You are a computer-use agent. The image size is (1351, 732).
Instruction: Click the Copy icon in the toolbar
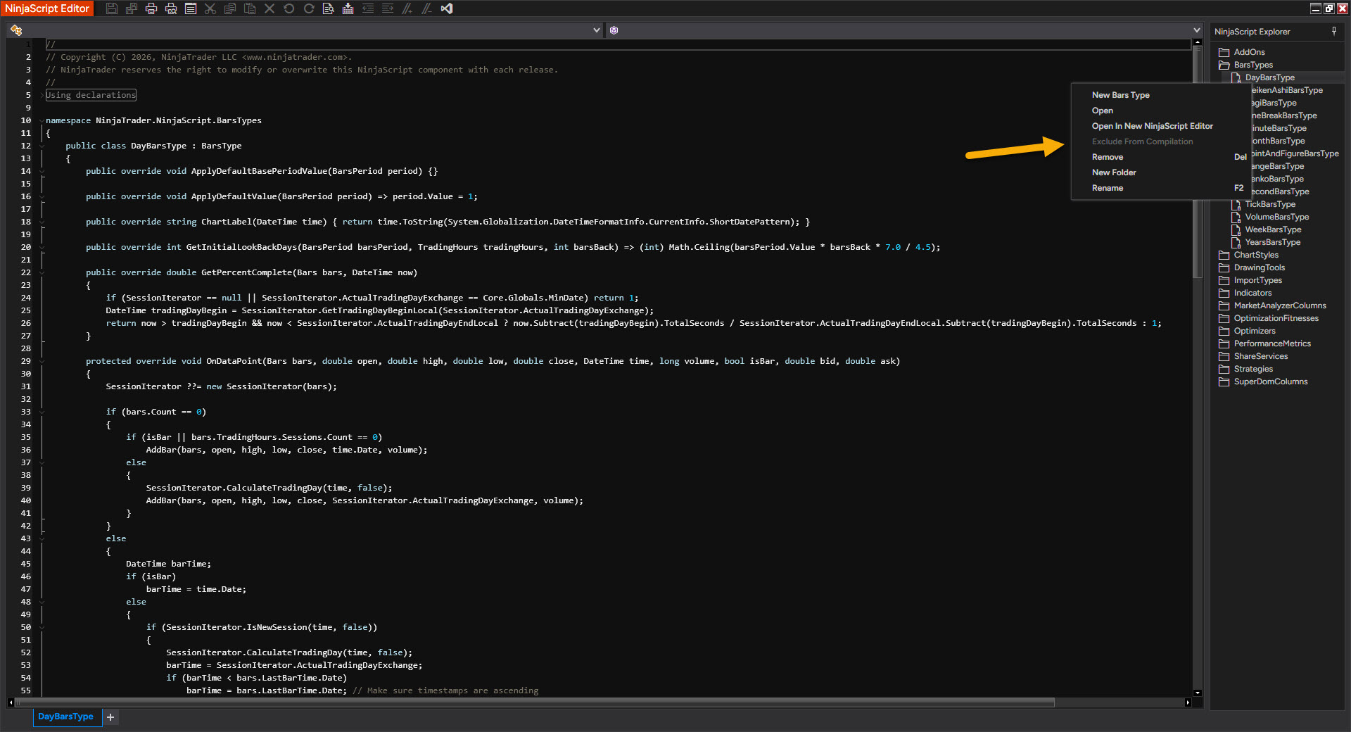coord(230,8)
